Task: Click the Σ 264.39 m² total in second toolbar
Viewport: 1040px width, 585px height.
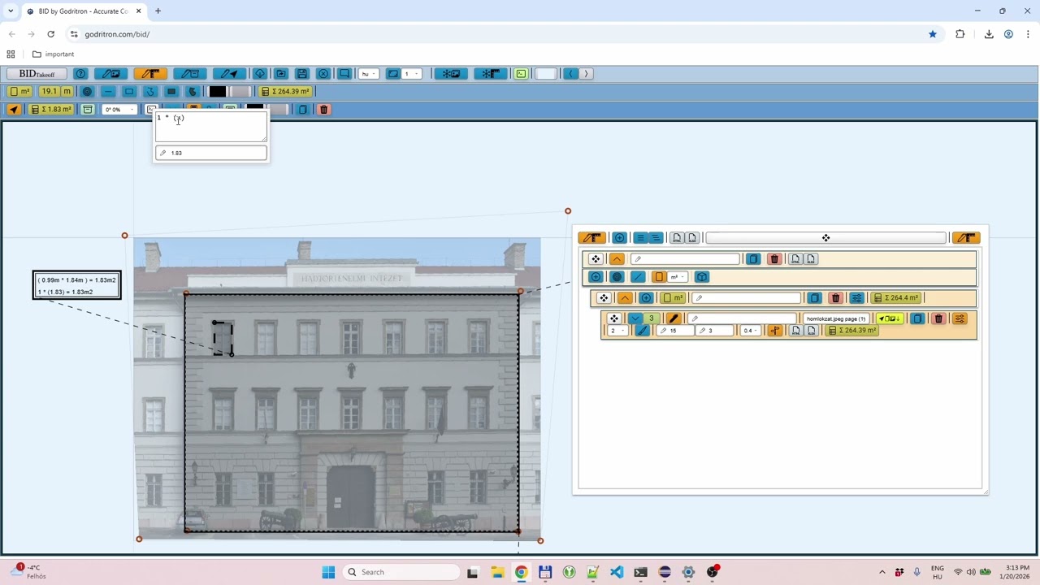Action: (285, 92)
